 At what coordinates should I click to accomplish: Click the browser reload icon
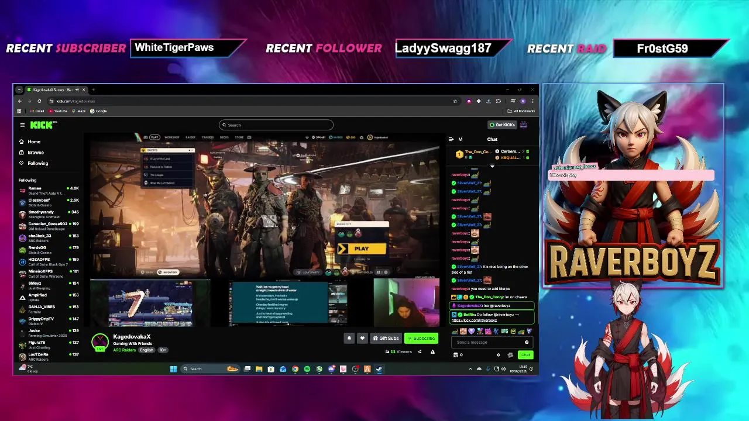(39, 101)
